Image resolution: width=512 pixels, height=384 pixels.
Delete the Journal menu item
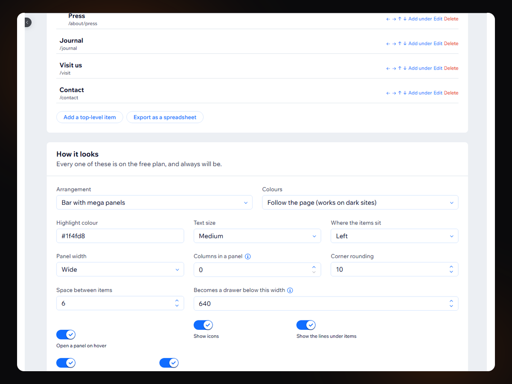point(451,44)
